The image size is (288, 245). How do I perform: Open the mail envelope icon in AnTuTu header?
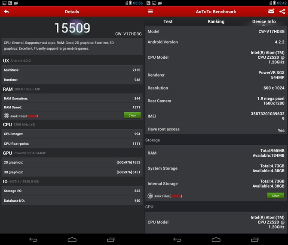(271, 11)
